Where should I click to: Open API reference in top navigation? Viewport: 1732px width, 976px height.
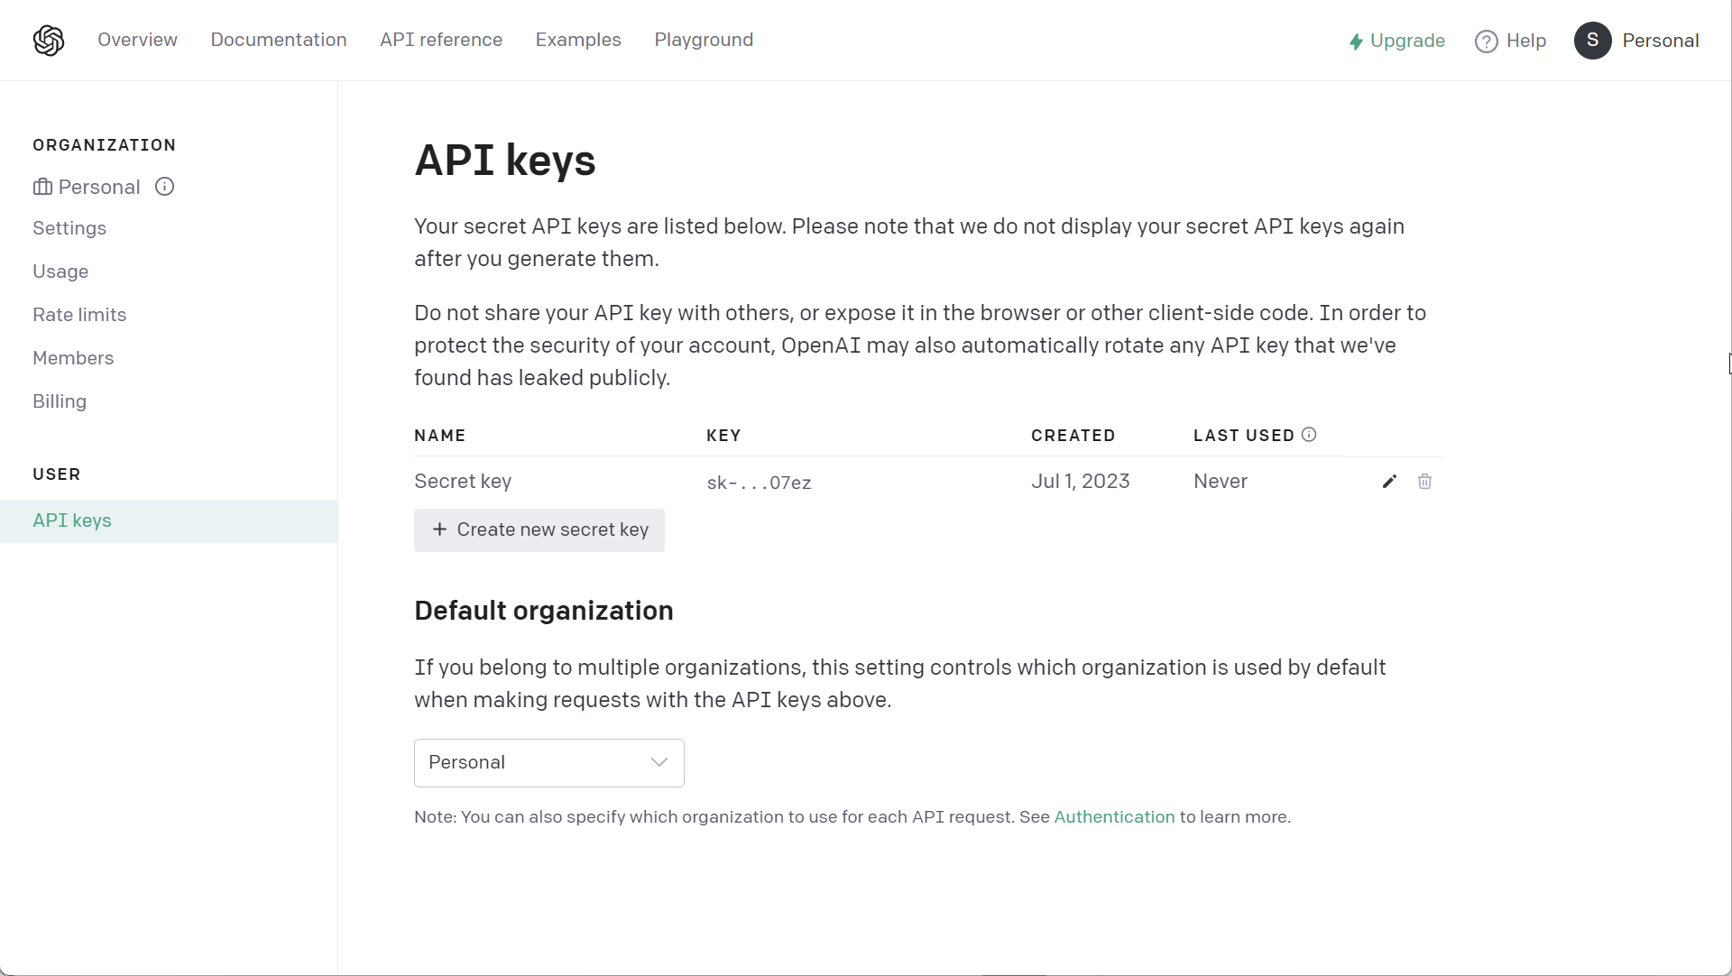[441, 40]
